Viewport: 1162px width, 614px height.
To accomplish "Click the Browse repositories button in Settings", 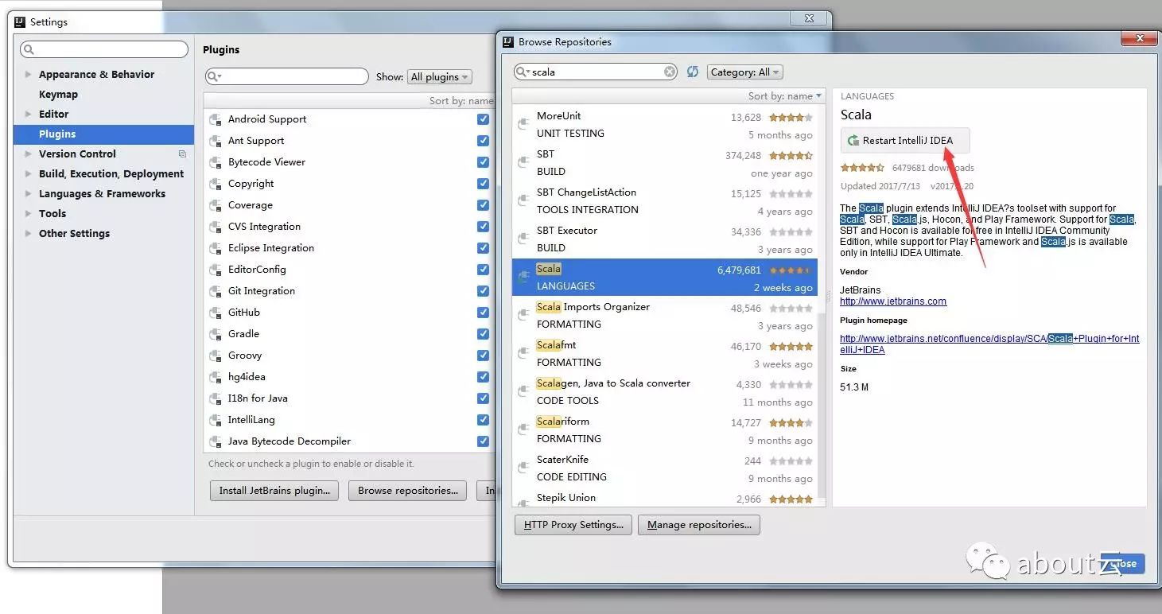I will pyautogui.click(x=408, y=491).
